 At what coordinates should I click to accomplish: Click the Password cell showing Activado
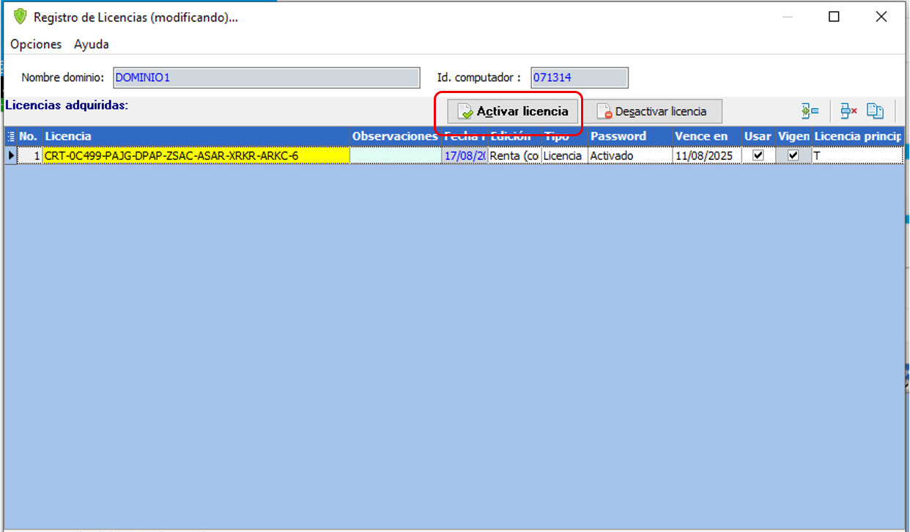[x=629, y=155]
